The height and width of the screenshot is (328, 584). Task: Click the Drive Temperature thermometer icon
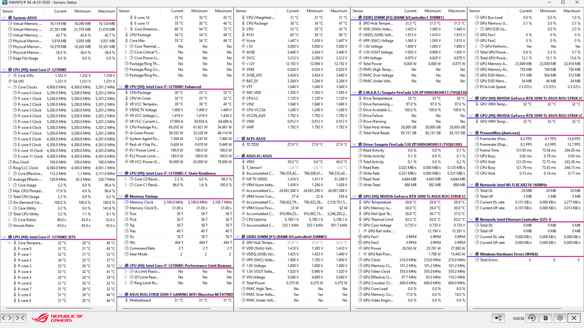click(x=360, y=99)
